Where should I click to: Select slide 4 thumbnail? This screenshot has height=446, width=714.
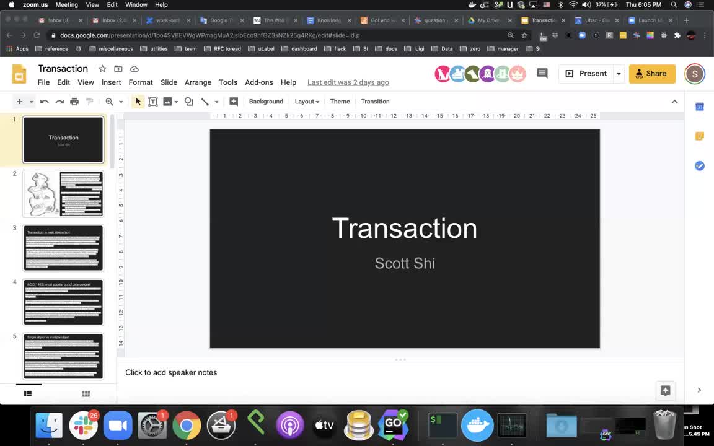click(x=63, y=302)
